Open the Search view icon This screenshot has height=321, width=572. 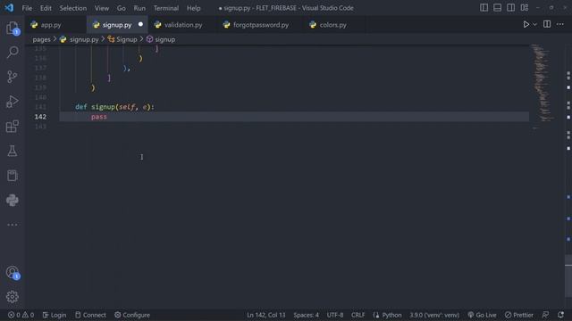coord(13,52)
